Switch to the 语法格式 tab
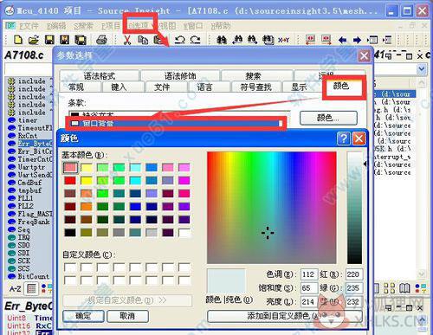Screen dimensions: 433x335 pyautogui.click(x=100, y=76)
